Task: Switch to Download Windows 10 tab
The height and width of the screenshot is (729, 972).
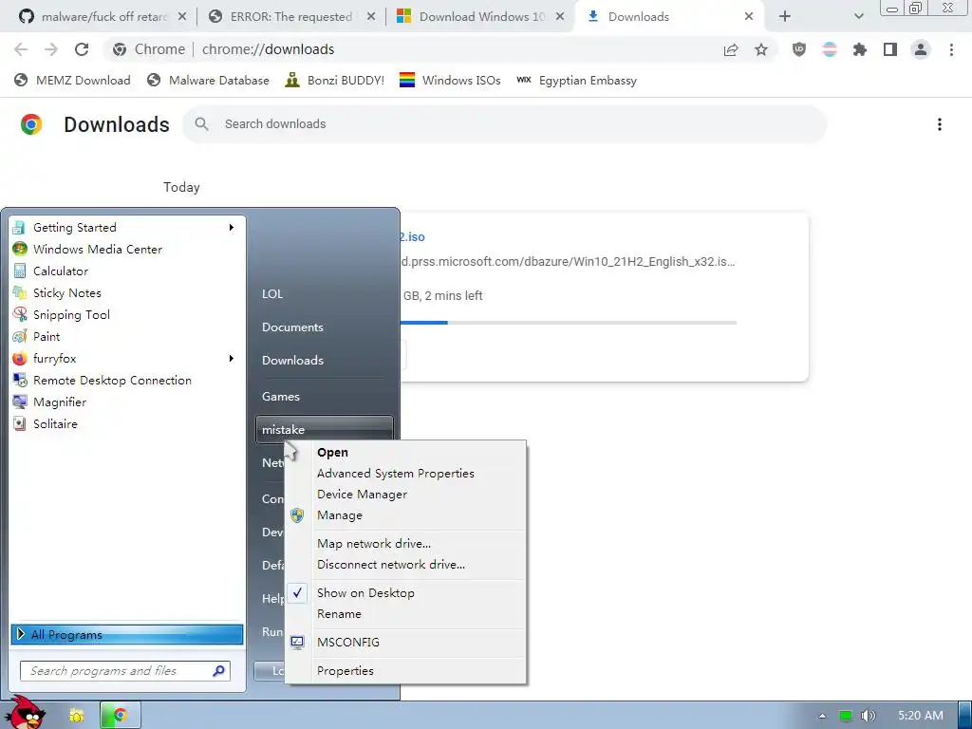Action: (480, 17)
